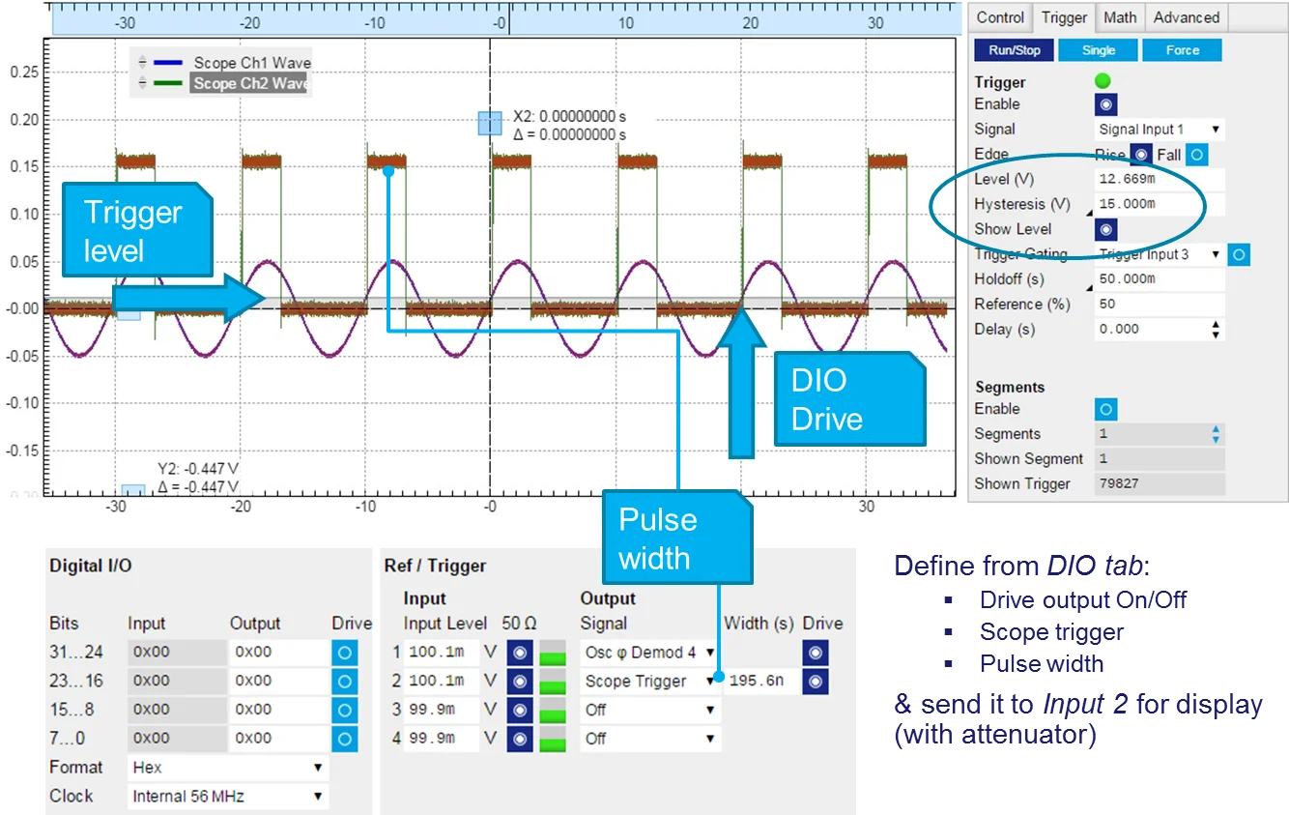
Task: Click the Run/Stop button
Action: 1013,50
